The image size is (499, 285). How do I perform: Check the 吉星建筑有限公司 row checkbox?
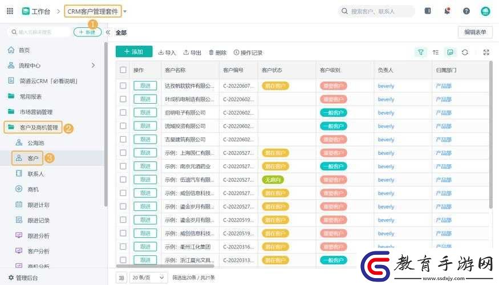tap(123, 139)
